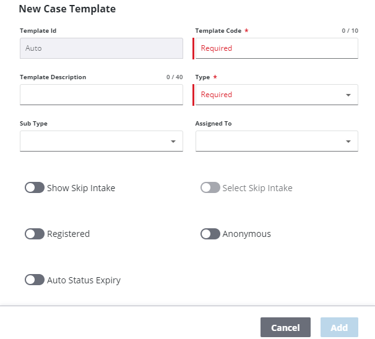The height and width of the screenshot is (339, 375).
Task: Toggle the Select Skip Intake switch
Action: point(210,187)
